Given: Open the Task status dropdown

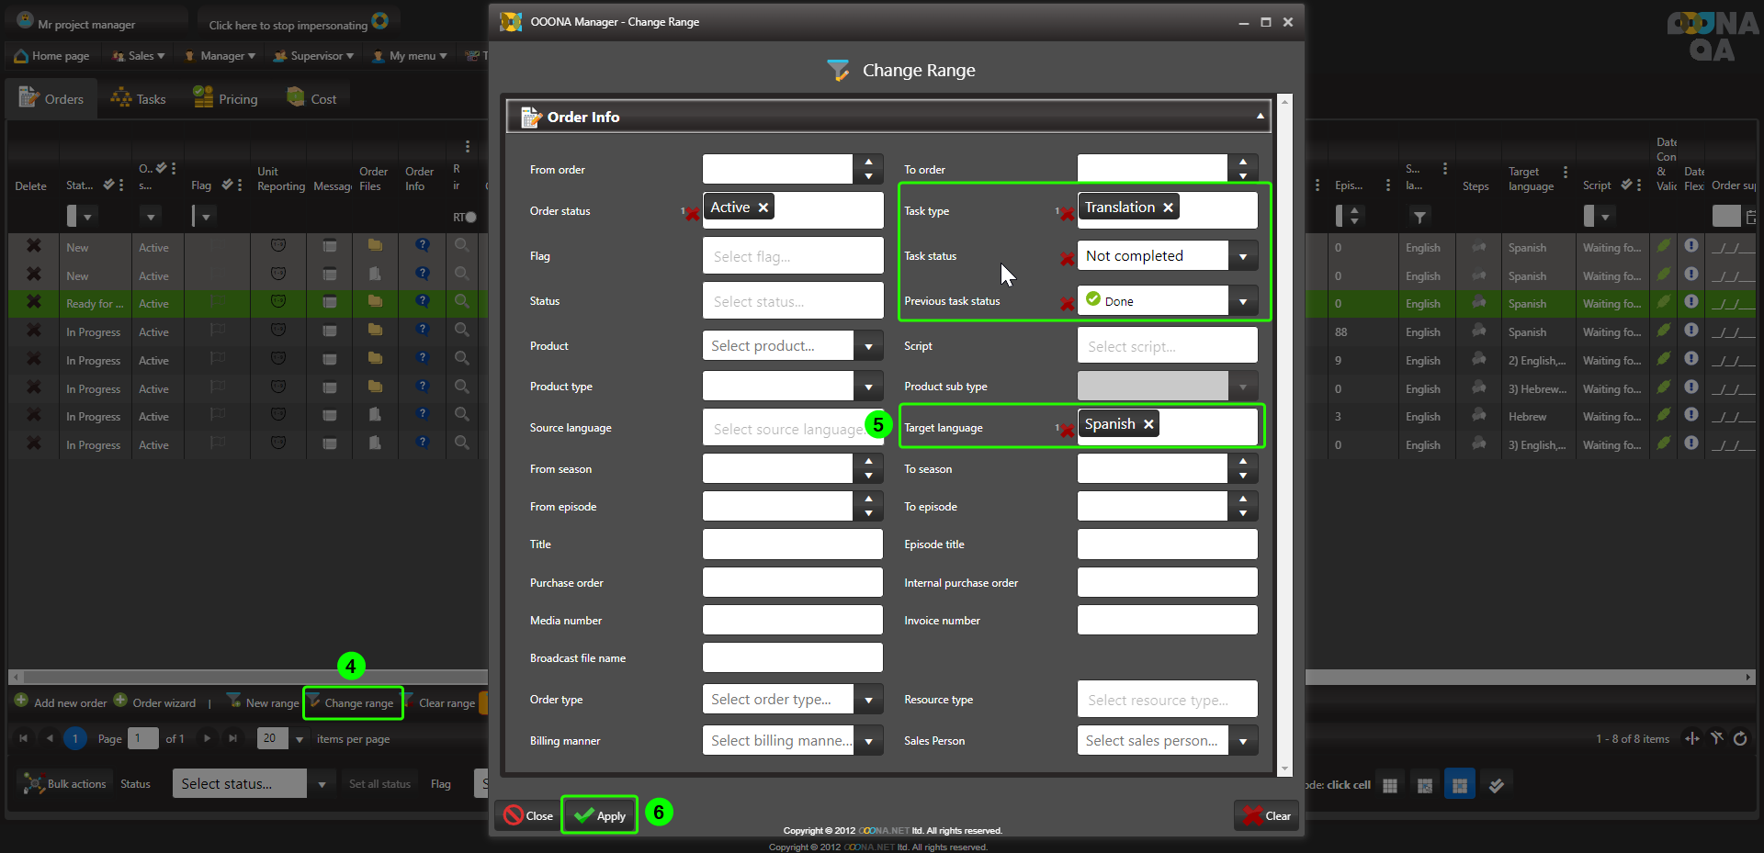Looking at the screenshot, I should tap(1242, 256).
